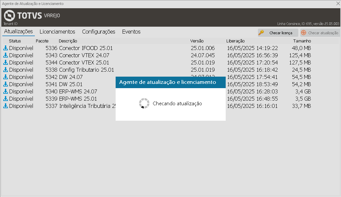Click 'Disponível' status in the 5343 row
This screenshot has width=341, height=197.
point(21,55)
